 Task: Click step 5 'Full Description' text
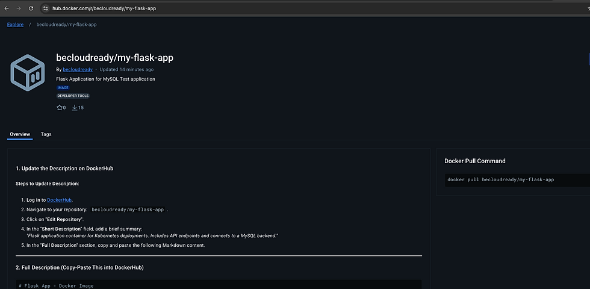60,246
